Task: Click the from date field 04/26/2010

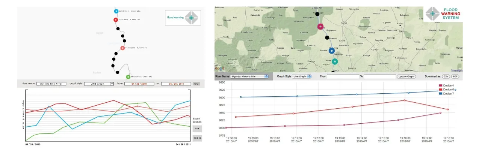Action: 139,84
